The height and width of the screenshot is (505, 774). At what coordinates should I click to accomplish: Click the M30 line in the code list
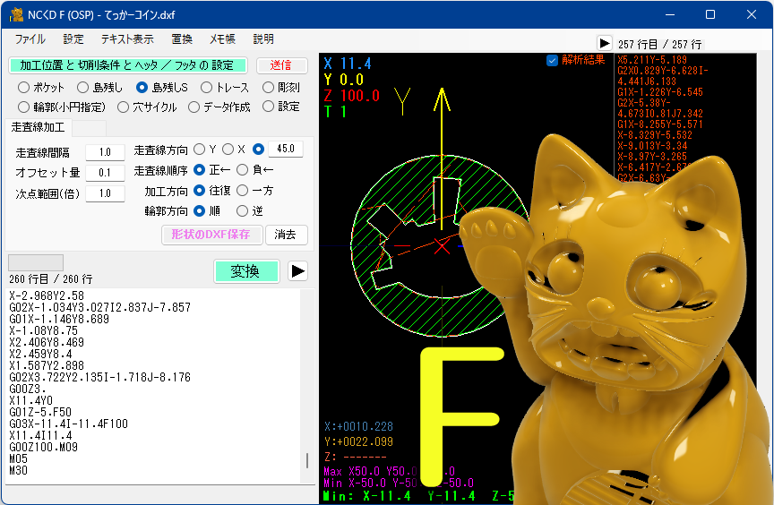[18, 470]
